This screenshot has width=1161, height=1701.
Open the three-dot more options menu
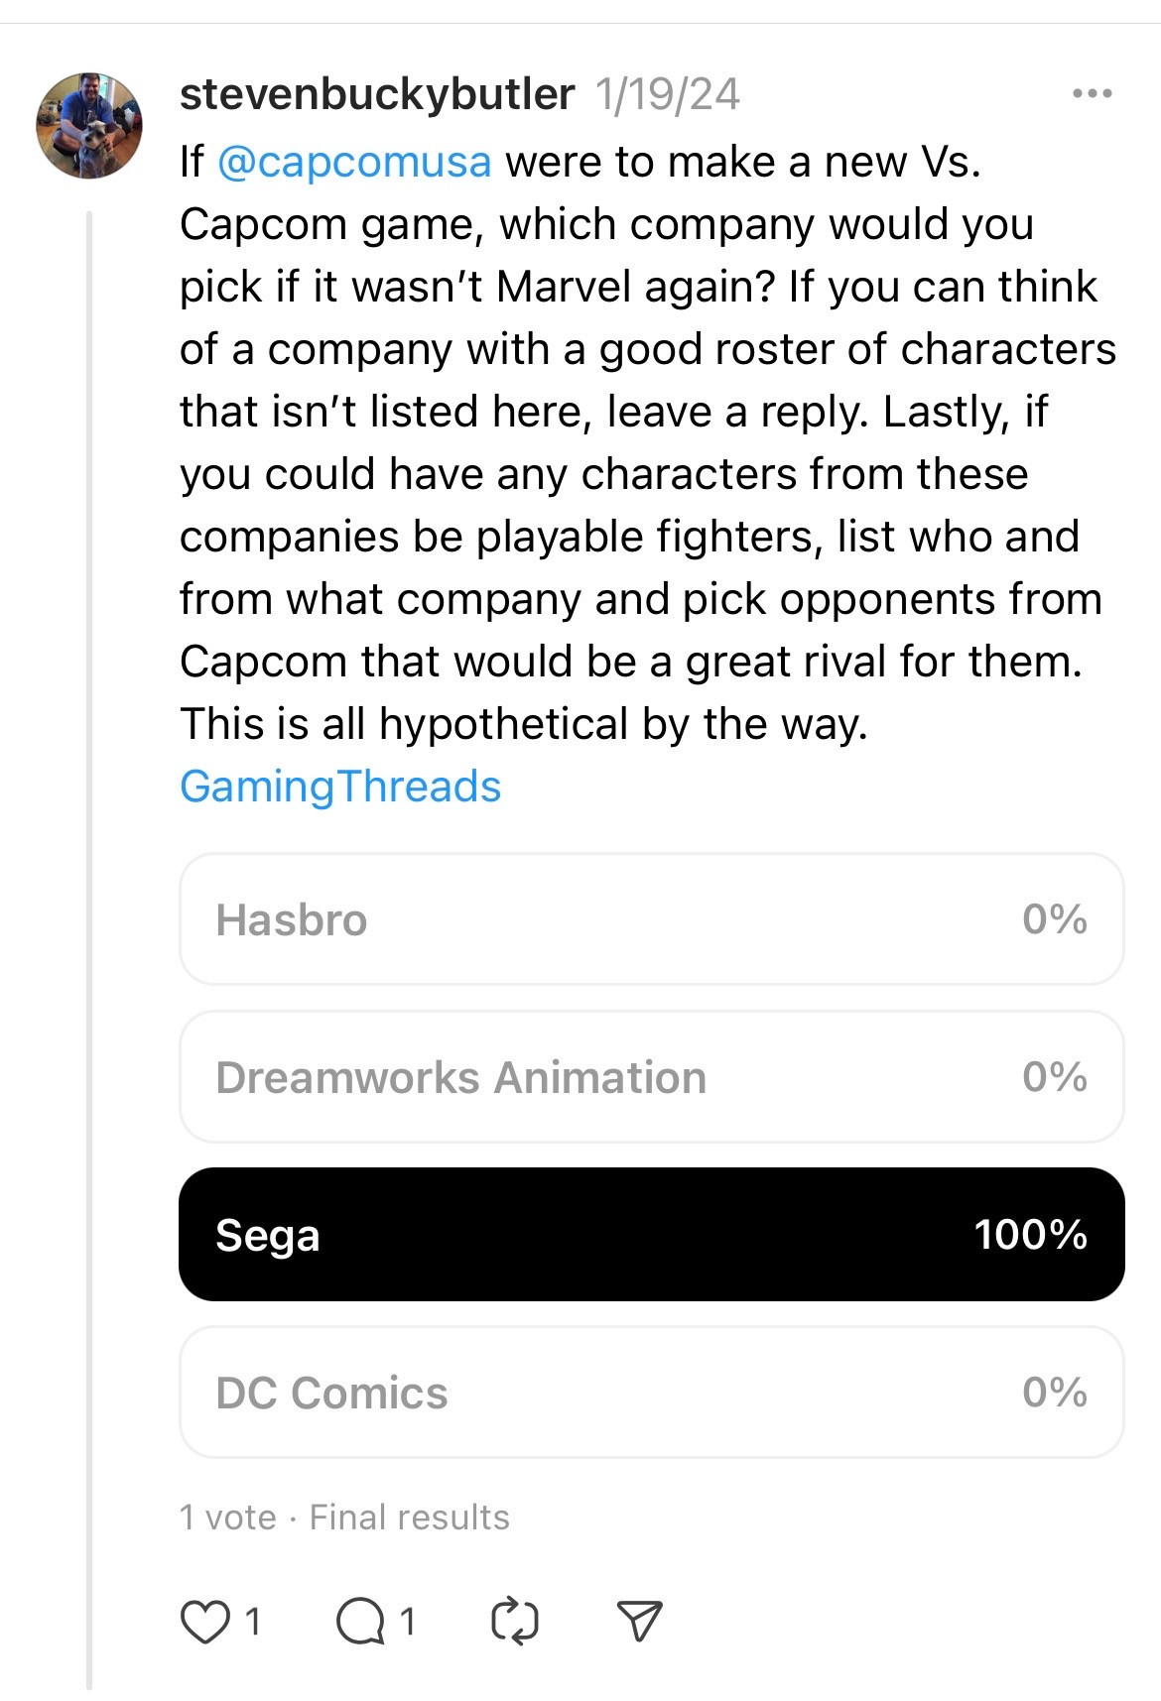point(1093,94)
